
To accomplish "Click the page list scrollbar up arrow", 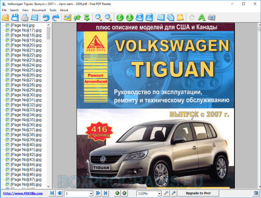I will [48, 25].
